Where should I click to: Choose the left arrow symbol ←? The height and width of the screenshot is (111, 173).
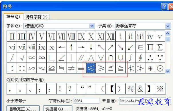click(61, 47)
